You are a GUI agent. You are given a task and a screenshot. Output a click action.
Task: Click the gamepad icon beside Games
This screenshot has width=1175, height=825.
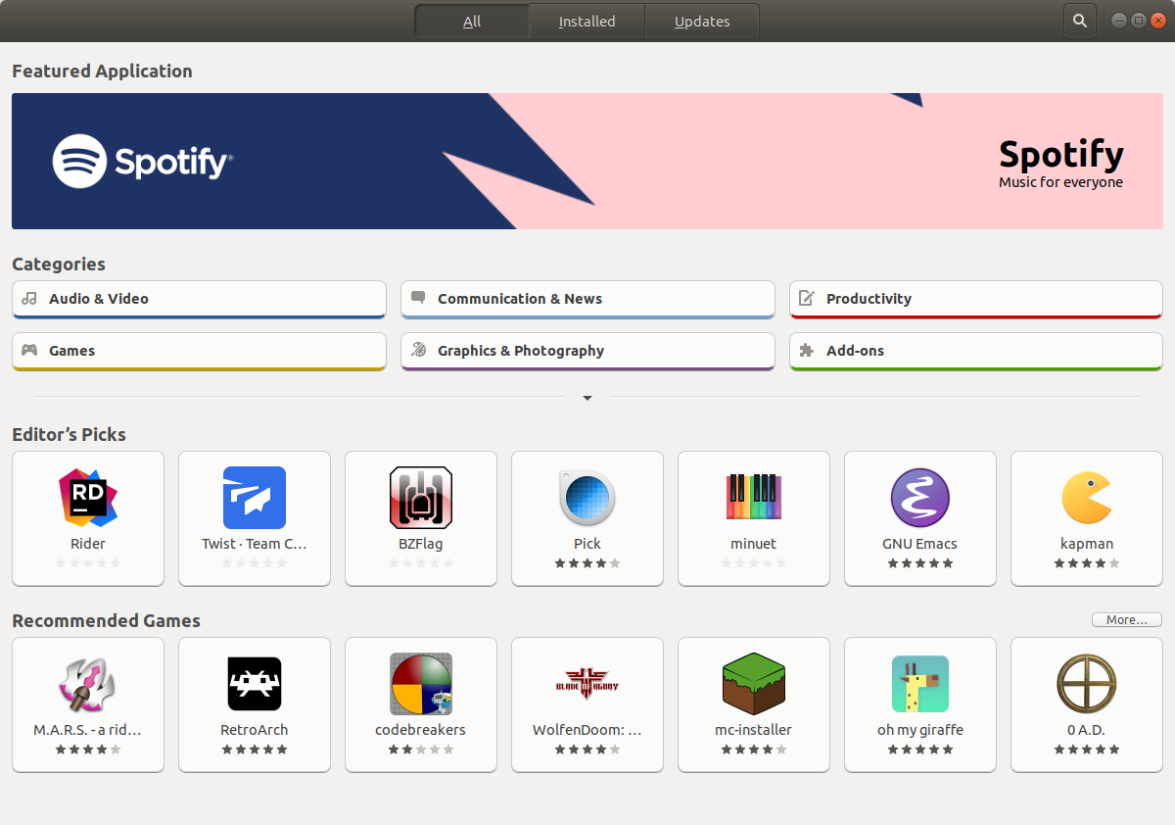click(29, 350)
